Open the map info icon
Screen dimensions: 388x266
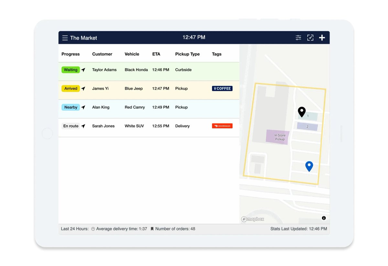[x=324, y=218]
